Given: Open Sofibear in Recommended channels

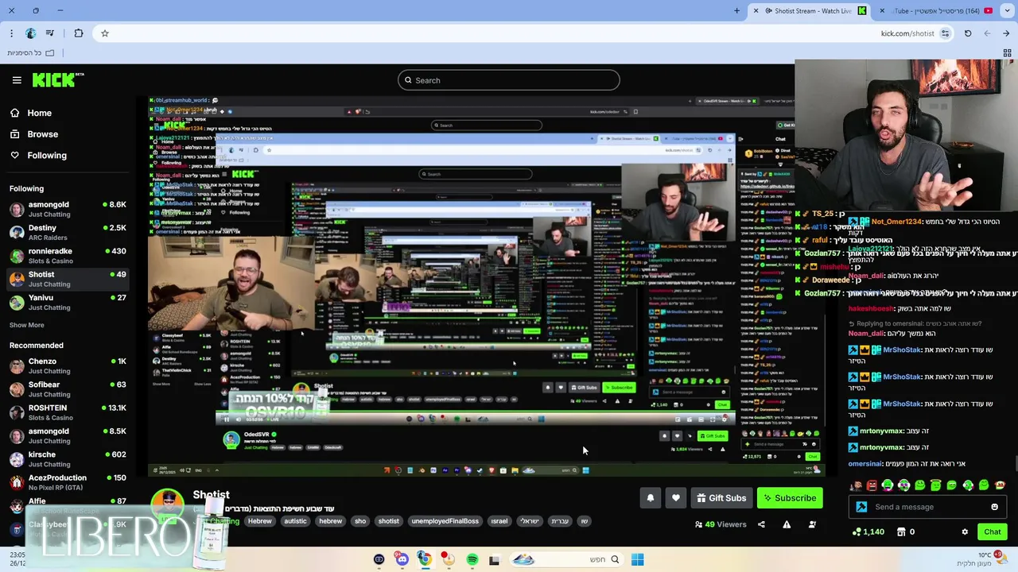Looking at the screenshot, I should [68, 388].
